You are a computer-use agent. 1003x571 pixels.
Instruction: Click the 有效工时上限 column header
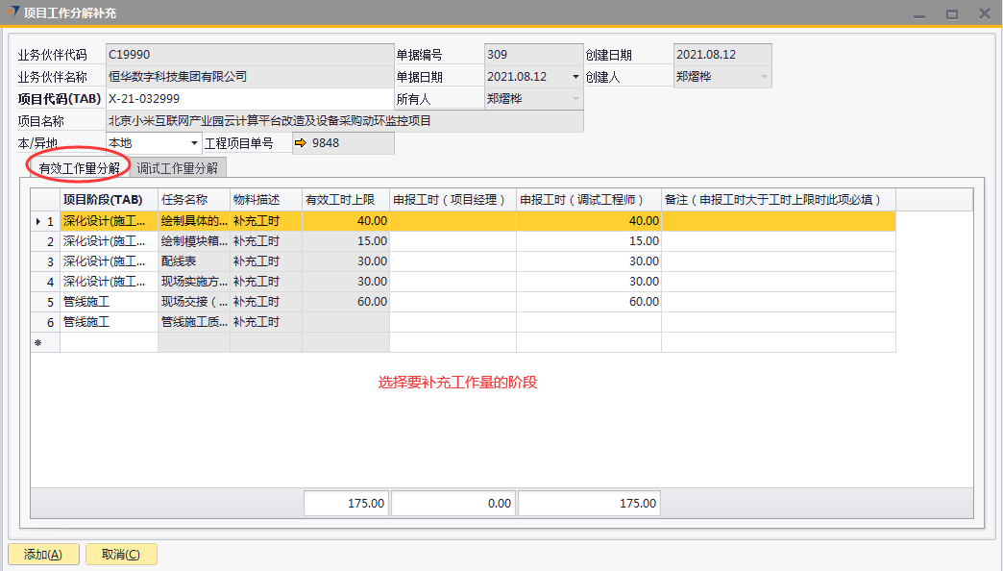click(345, 200)
